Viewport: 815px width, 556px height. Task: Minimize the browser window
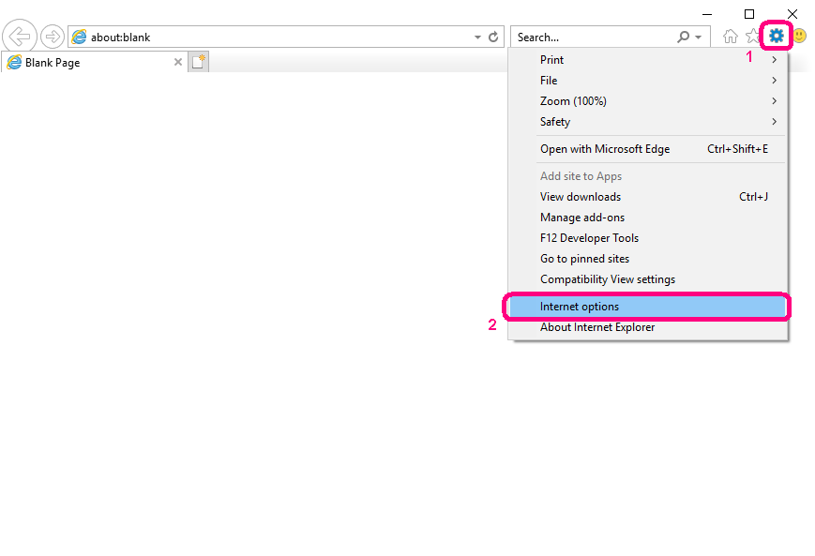[x=707, y=14]
